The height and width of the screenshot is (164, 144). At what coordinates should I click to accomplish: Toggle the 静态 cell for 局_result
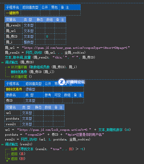40,25
